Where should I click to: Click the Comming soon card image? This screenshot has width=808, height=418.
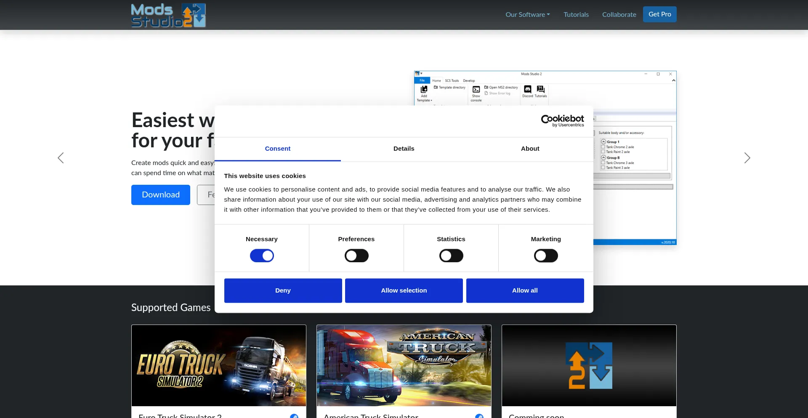click(589, 365)
